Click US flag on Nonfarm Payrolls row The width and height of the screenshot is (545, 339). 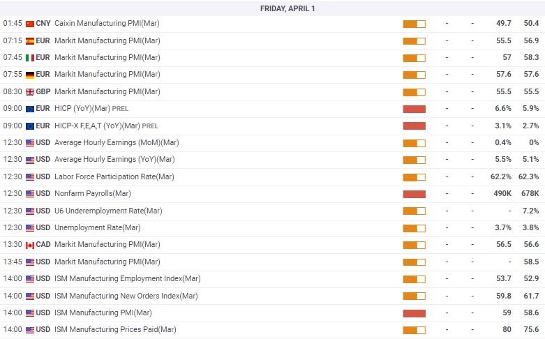(30, 194)
